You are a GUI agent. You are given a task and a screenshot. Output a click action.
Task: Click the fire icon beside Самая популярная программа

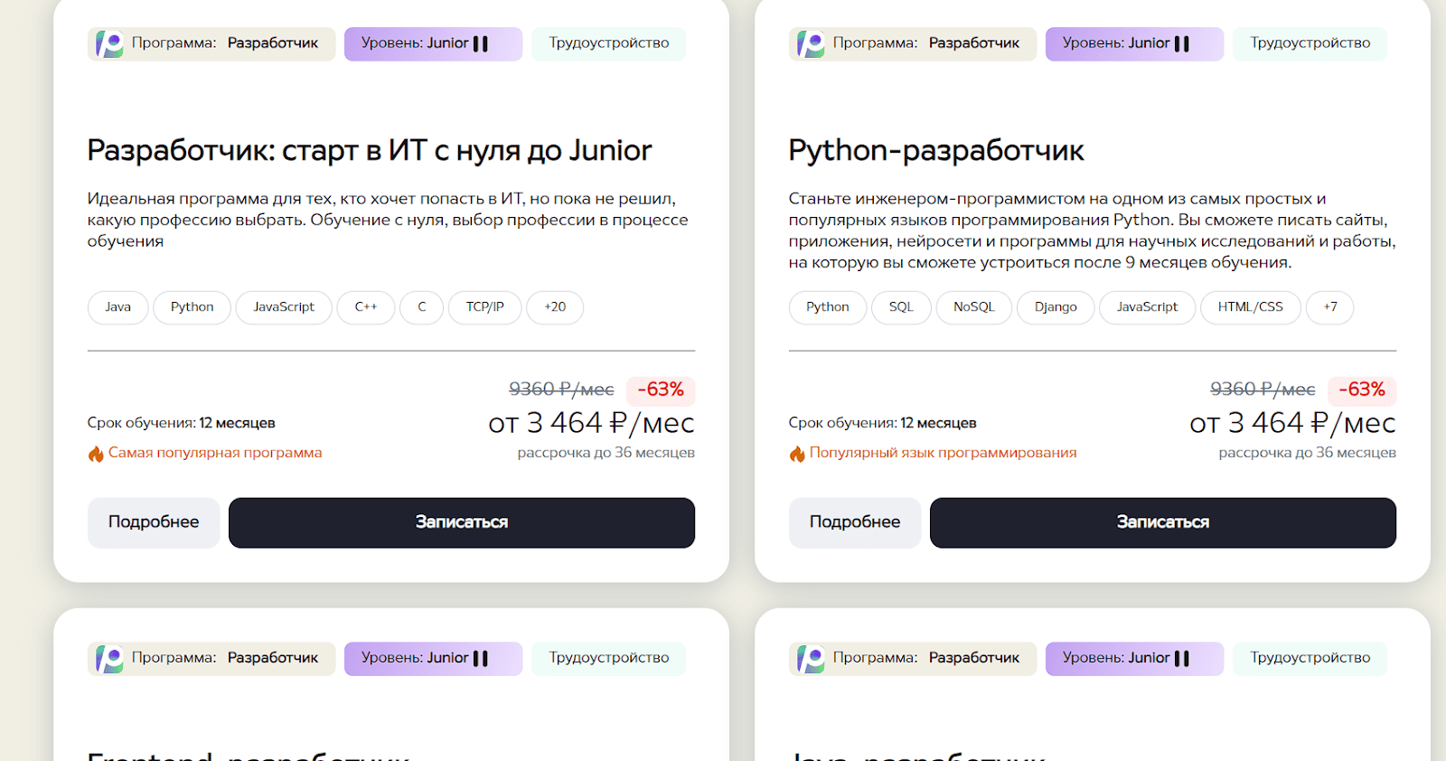tap(96, 454)
